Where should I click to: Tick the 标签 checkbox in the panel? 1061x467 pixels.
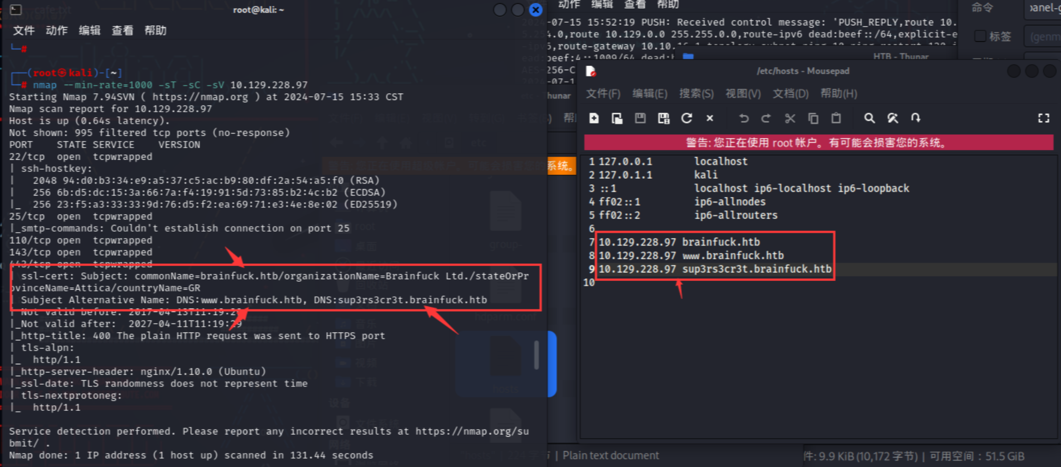tap(980, 36)
